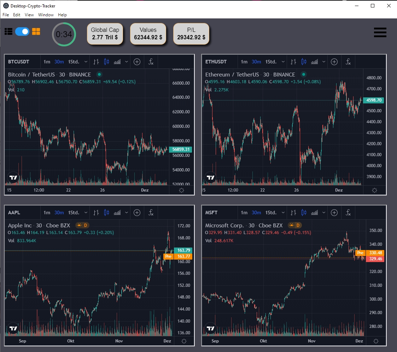397x352 pixels.
Task: Select 1m interval on ETHUSDT chart
Action: 244,62
